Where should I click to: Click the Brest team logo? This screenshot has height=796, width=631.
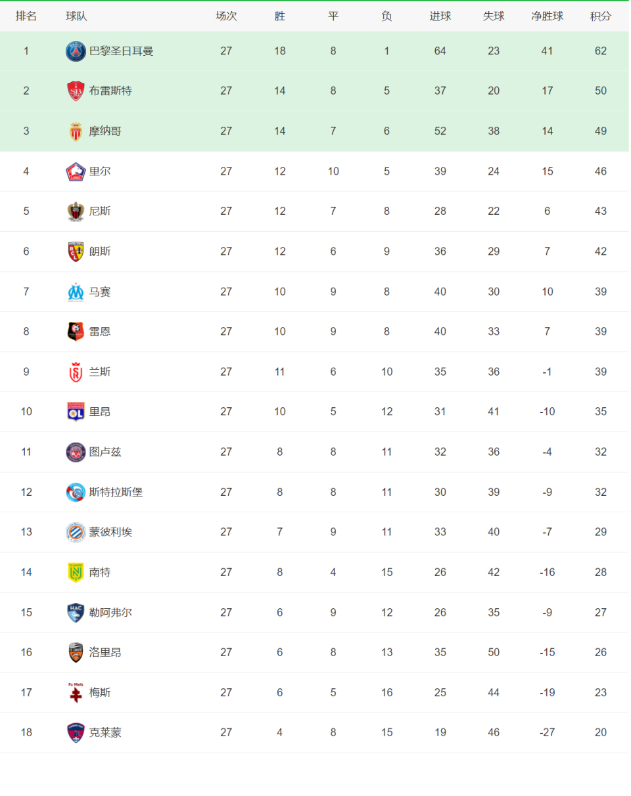click(x=76, y=91)
